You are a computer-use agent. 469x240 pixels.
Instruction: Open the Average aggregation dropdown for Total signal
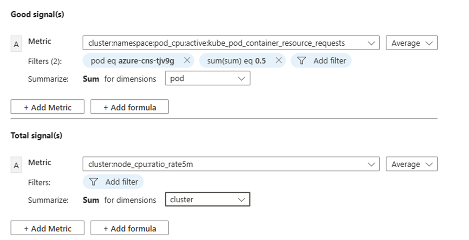pyautogui.click(x=411, y=164)
